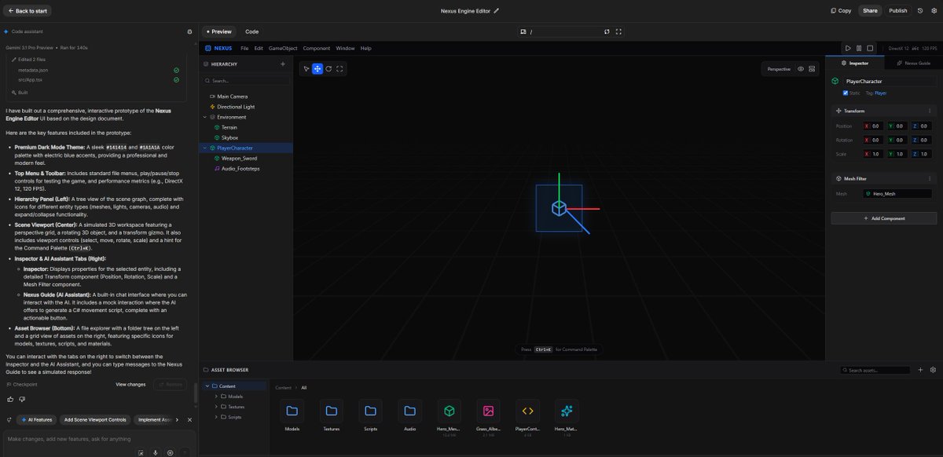This screenshot has height=457, width=943.
Task: Open viewport layout options icon
Action: pos(812,69)
